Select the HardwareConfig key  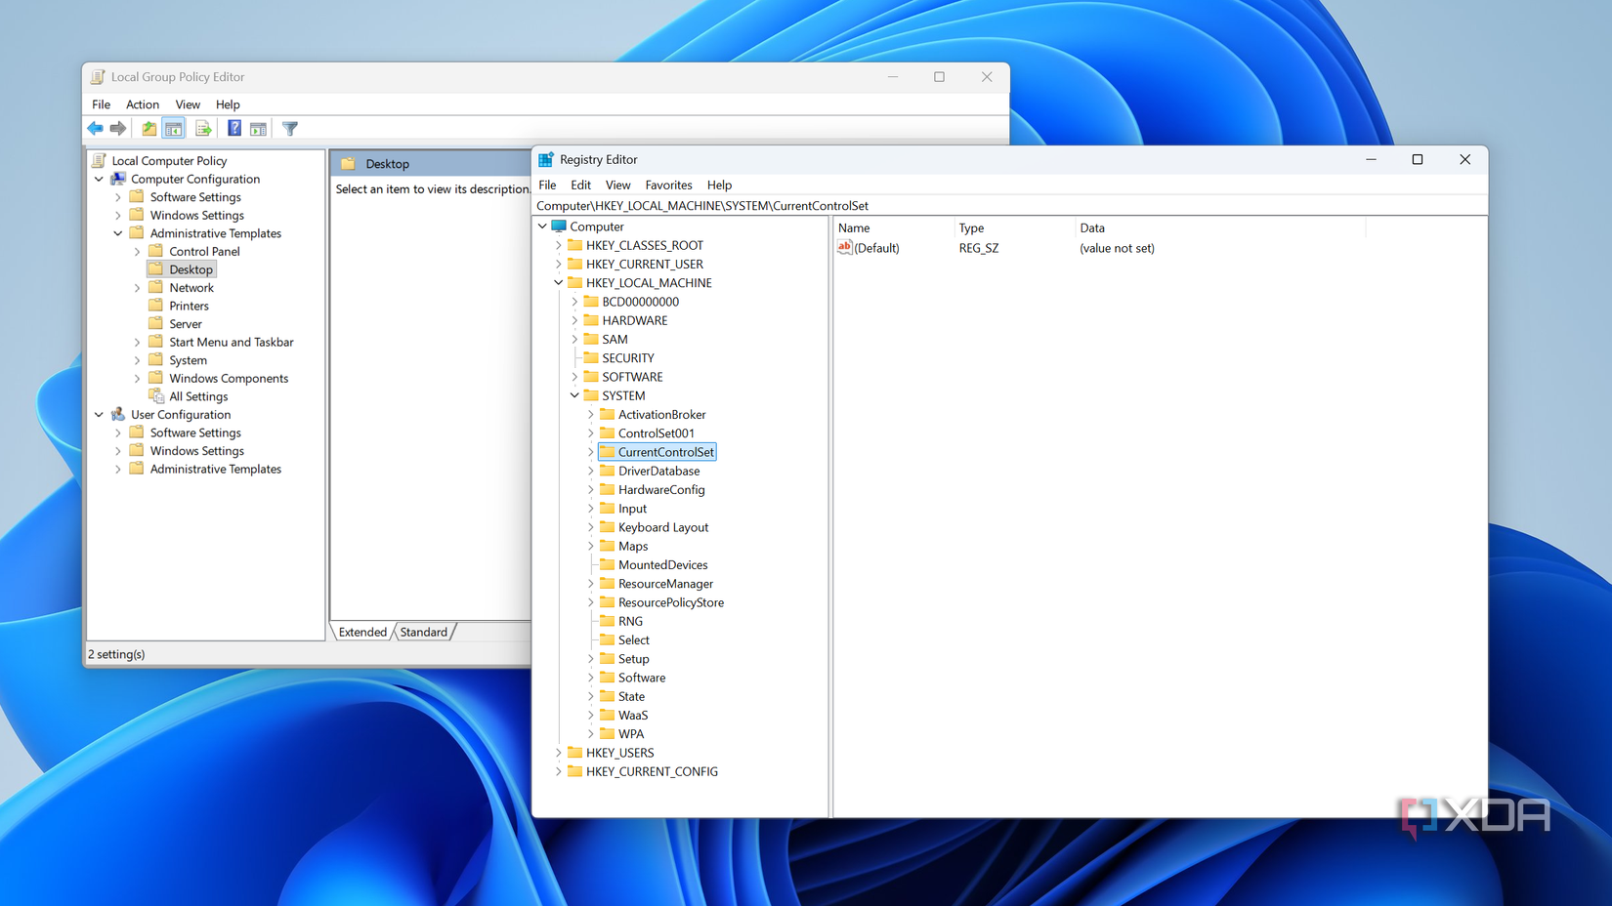661,490
